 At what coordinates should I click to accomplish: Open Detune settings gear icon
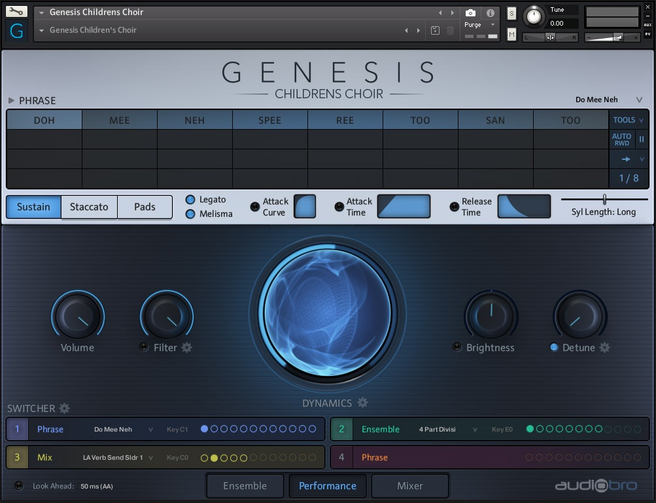[x=605, y=348]
